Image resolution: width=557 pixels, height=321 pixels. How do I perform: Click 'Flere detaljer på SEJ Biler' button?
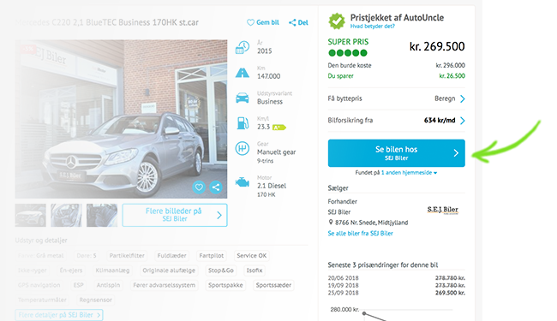59,315
